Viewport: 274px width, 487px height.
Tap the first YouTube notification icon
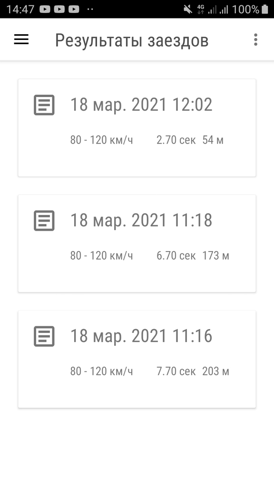[45, 10]
